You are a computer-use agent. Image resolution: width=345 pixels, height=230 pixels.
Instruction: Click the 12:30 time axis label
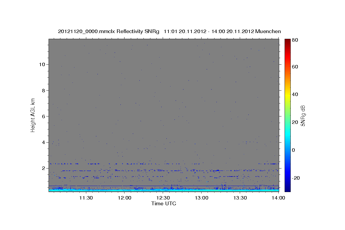pyautogui.click(x=163, y=198)
